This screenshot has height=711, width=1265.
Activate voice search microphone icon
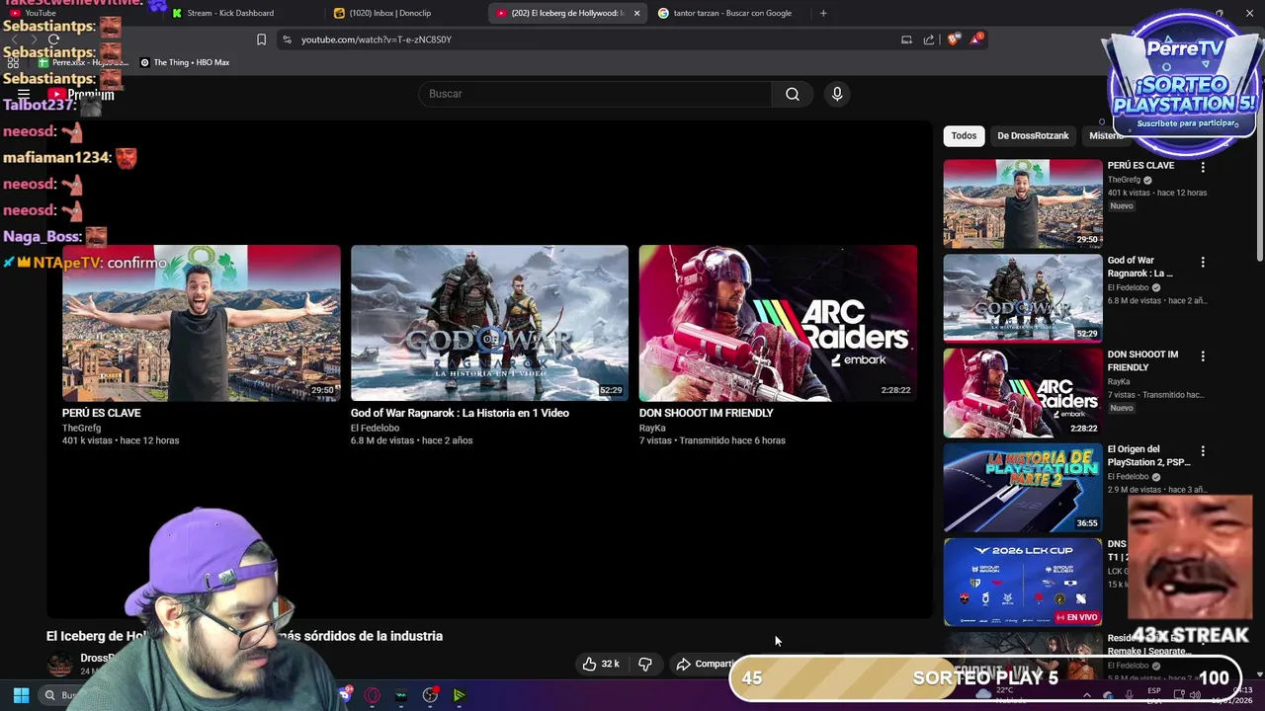tap(837, 94)
